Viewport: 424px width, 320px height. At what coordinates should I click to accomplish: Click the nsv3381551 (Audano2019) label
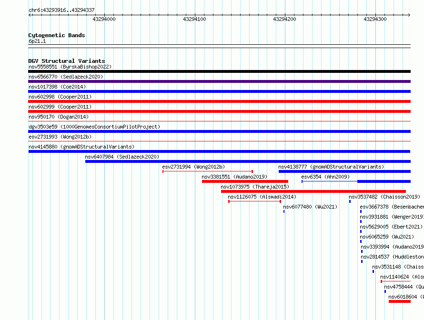click(x=234, y=177)
